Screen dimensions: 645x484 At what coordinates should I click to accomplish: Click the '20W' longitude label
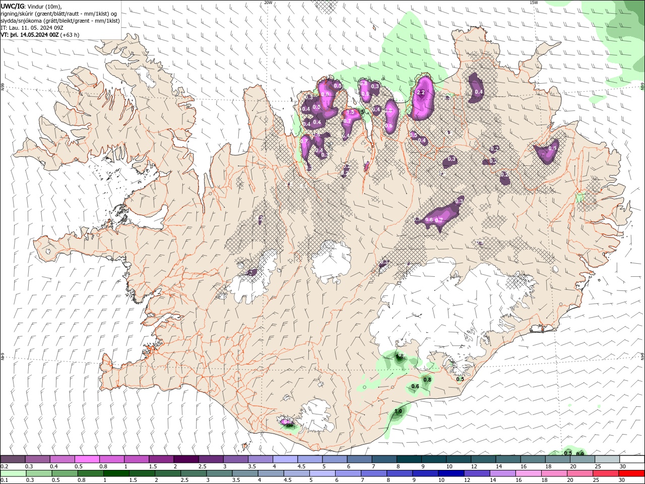268,3
